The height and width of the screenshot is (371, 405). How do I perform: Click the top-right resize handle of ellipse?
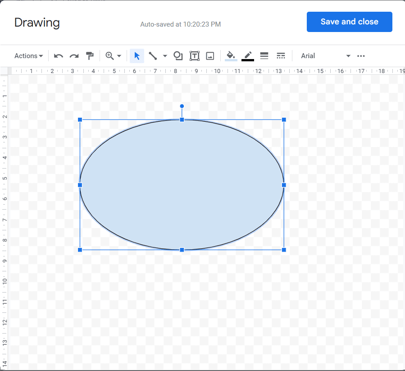(284, 120)
